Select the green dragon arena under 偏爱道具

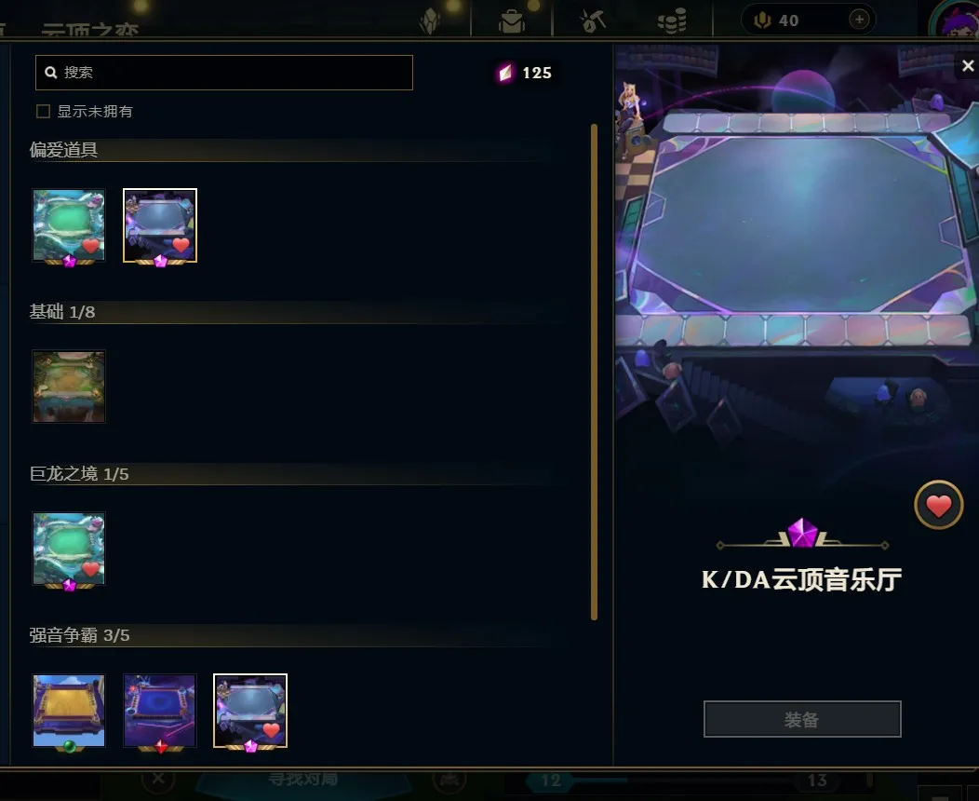pyautogui.click(x=69, y=226)
